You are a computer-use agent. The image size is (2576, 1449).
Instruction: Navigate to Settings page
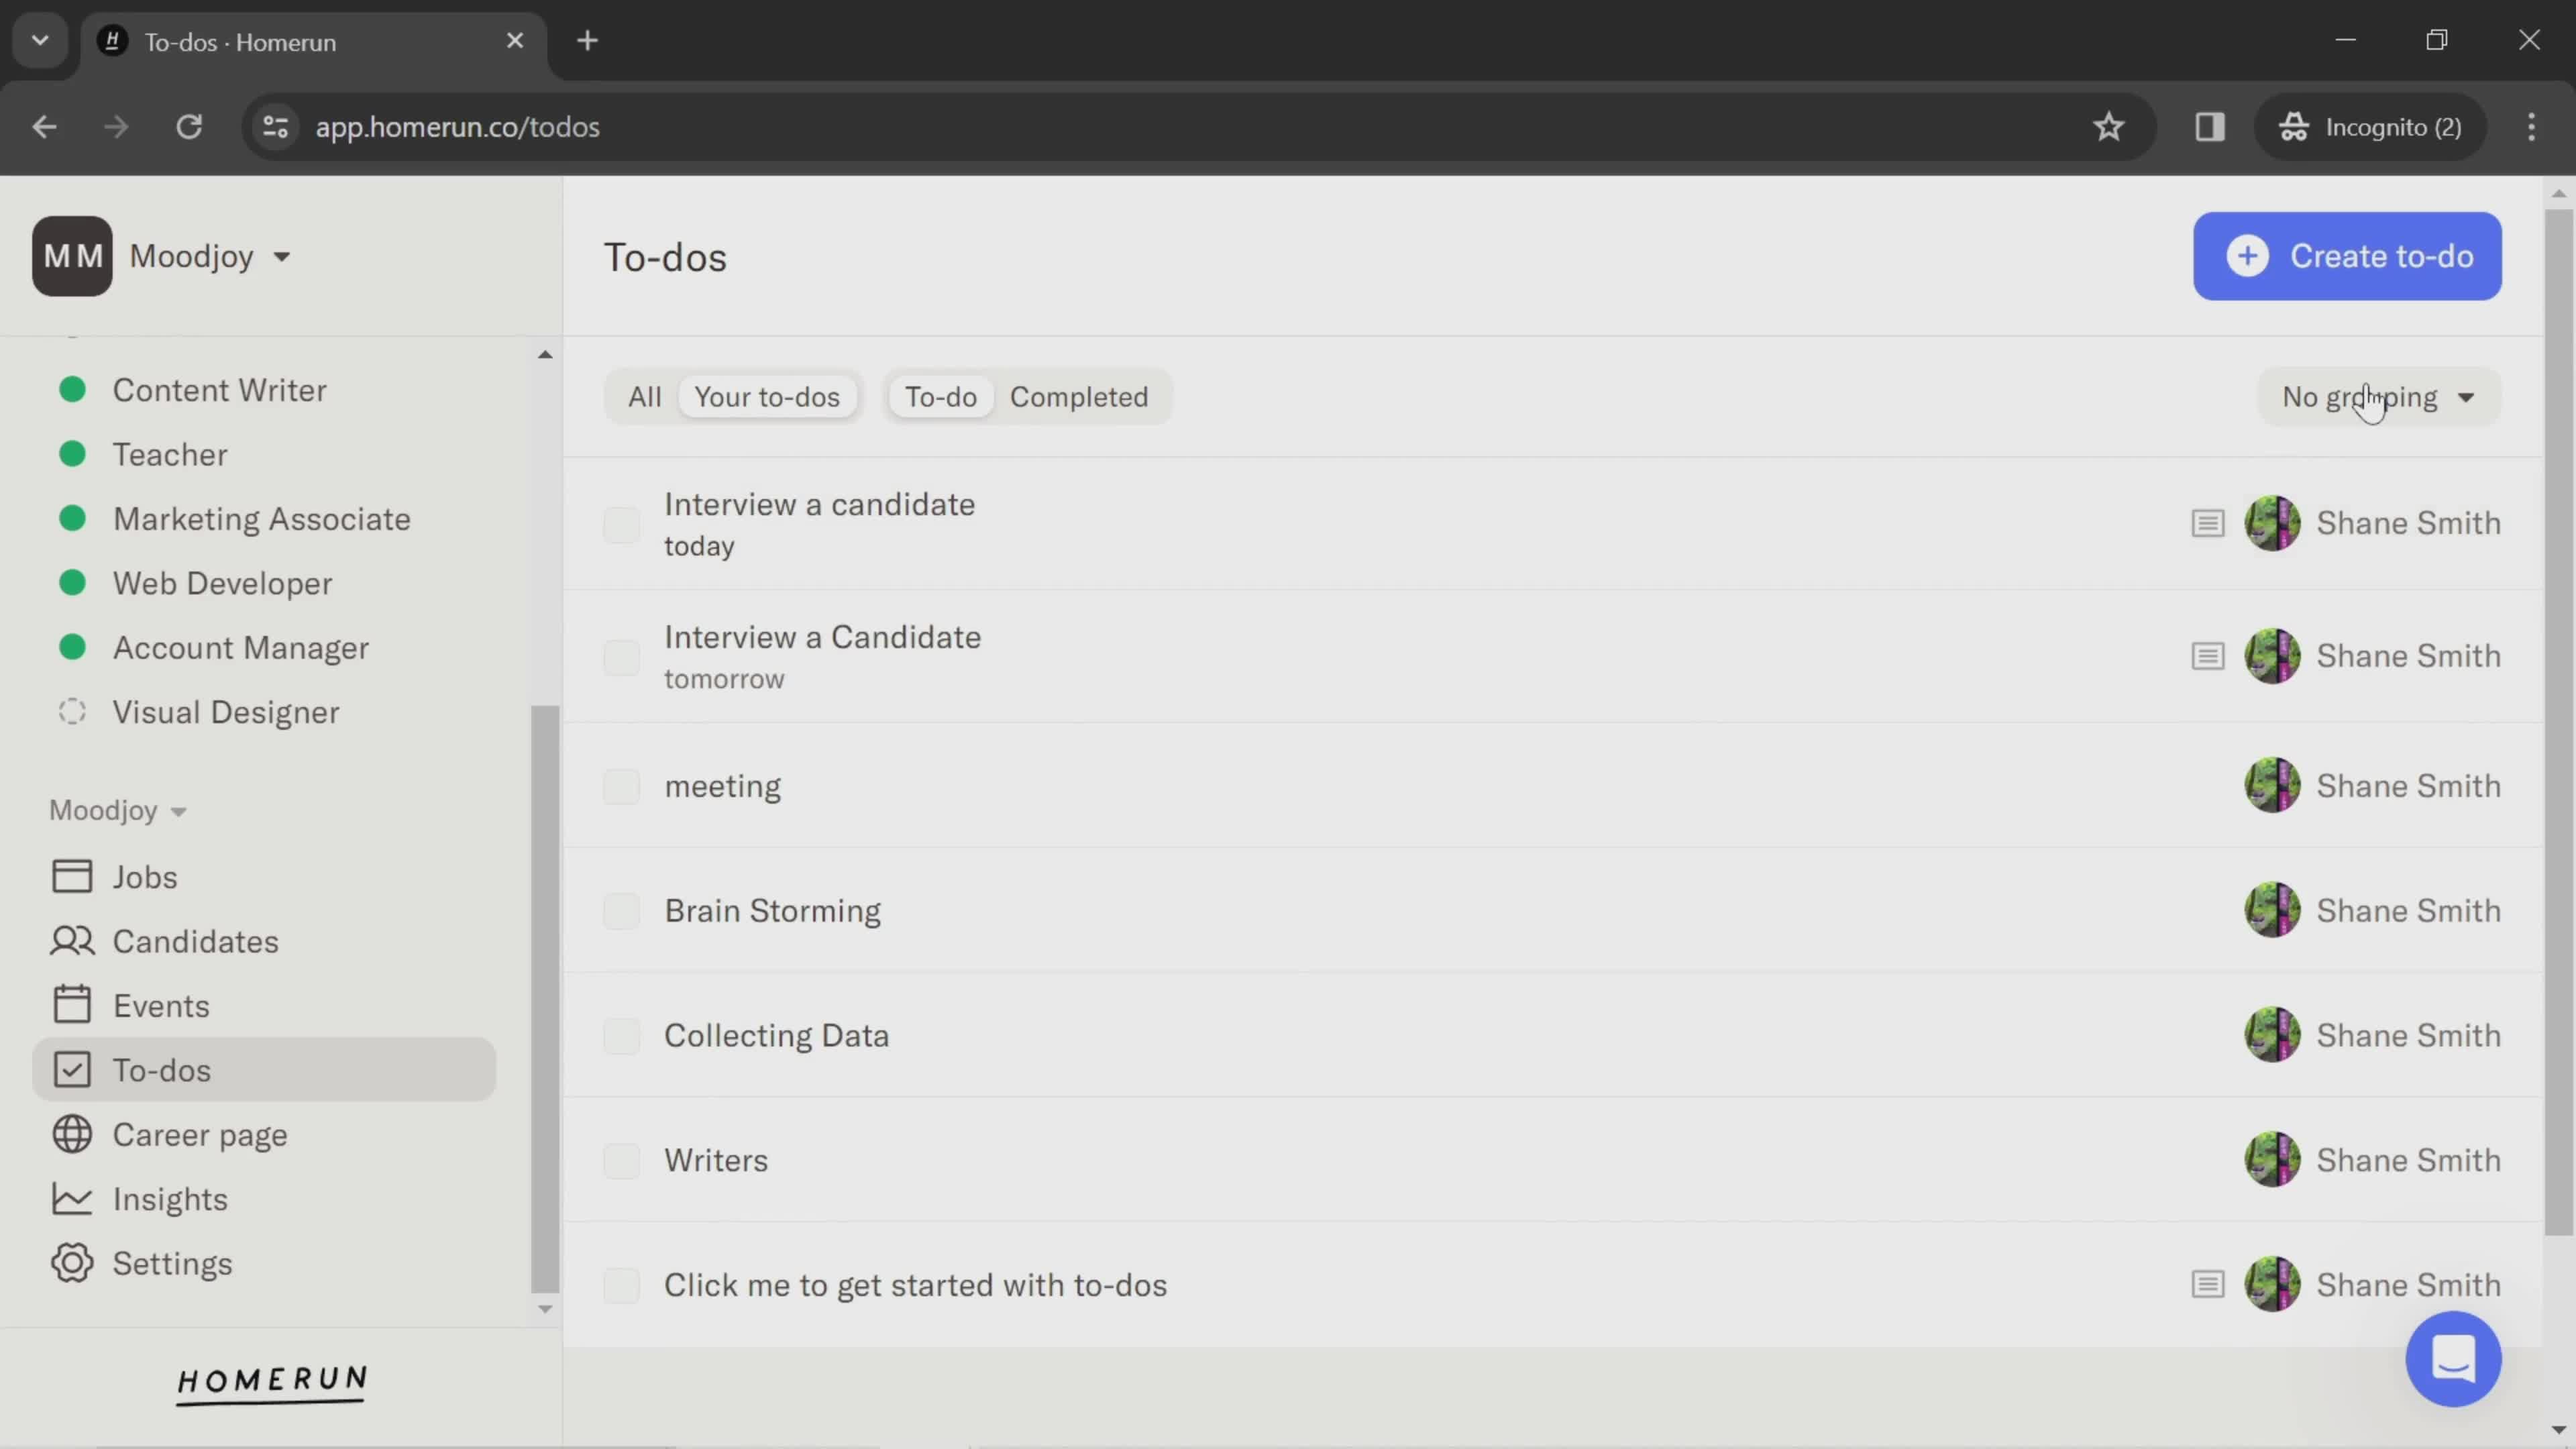click(x=172, y=1263)
